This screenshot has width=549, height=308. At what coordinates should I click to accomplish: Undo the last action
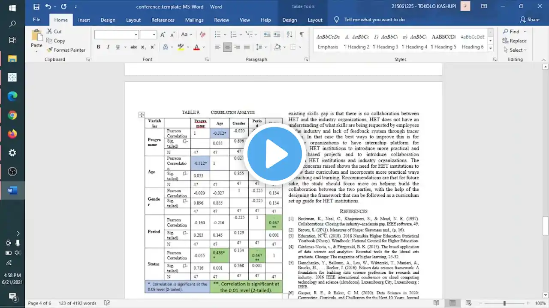(x=48, y=6)
